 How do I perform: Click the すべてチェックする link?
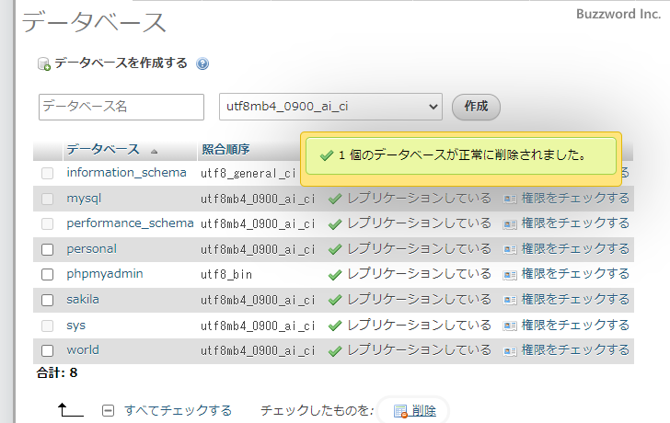tap(179, 411)
